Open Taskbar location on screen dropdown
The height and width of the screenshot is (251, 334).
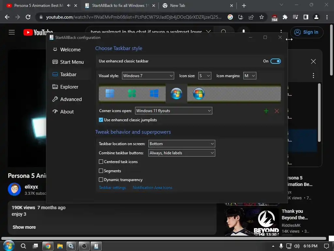point(182,144)
